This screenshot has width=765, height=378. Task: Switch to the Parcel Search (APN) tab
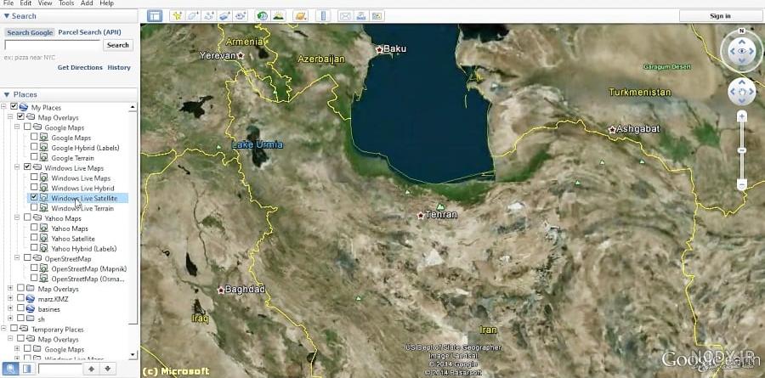click(90, 32)
